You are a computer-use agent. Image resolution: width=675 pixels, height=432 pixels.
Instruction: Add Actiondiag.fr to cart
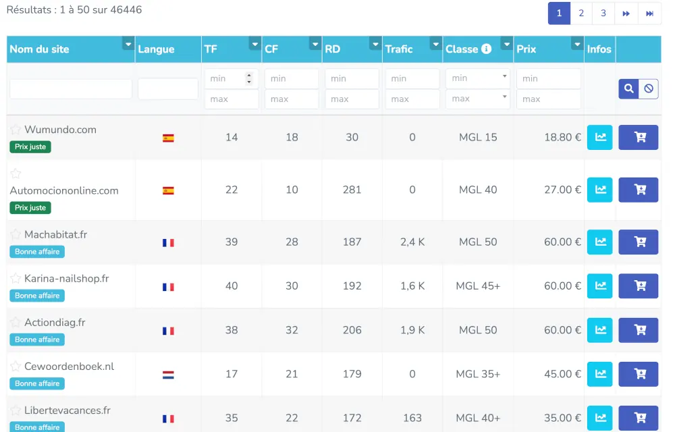click(639, 330)
